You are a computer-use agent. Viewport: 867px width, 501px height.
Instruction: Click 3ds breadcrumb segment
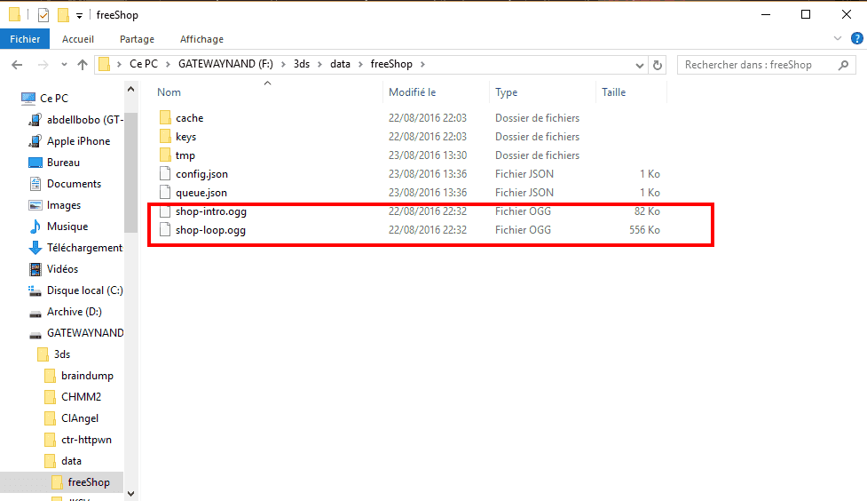[302, 64]
